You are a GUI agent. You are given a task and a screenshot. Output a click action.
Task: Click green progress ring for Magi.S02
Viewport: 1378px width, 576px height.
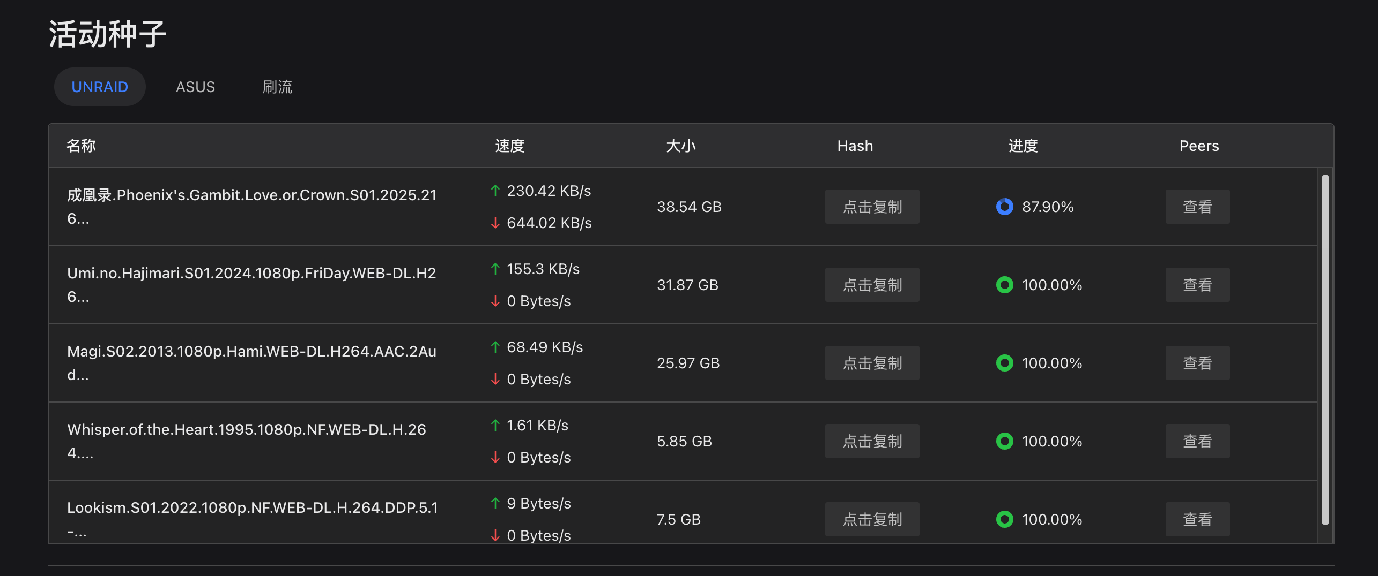1004,363
